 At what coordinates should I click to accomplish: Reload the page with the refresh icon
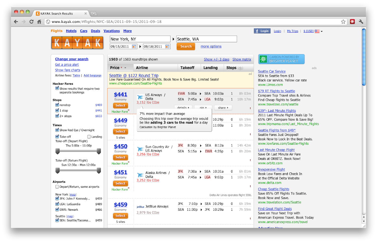32,22
